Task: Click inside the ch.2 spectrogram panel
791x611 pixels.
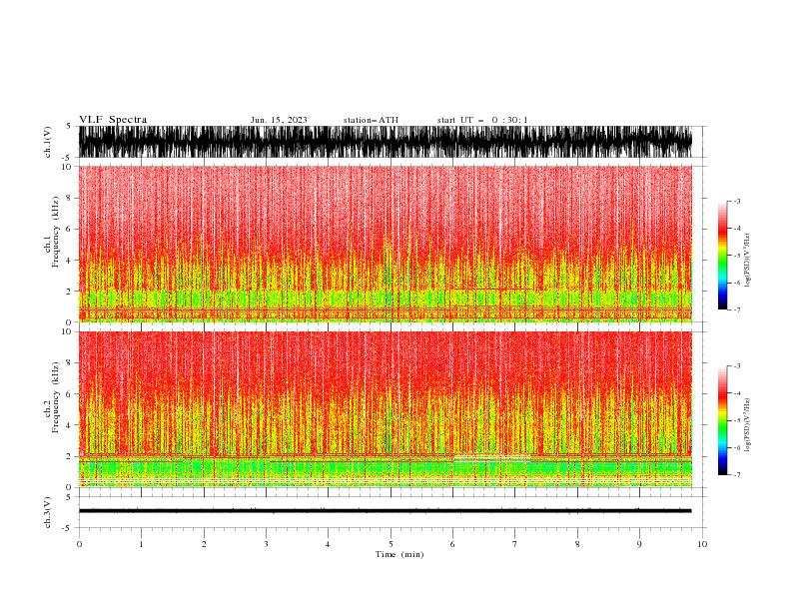Action: tap(385, 409)
